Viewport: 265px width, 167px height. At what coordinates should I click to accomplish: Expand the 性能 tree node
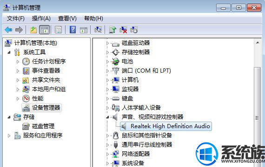click(x=18, y=99)
